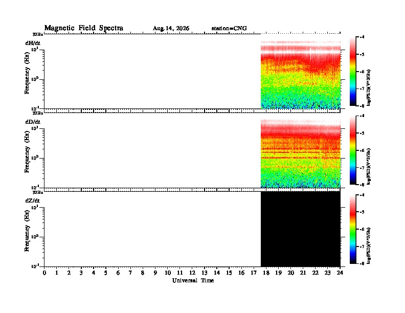
Task: Click hour tick label "15" on time axis
Action: pyautogui.click(x=229, y=273)
